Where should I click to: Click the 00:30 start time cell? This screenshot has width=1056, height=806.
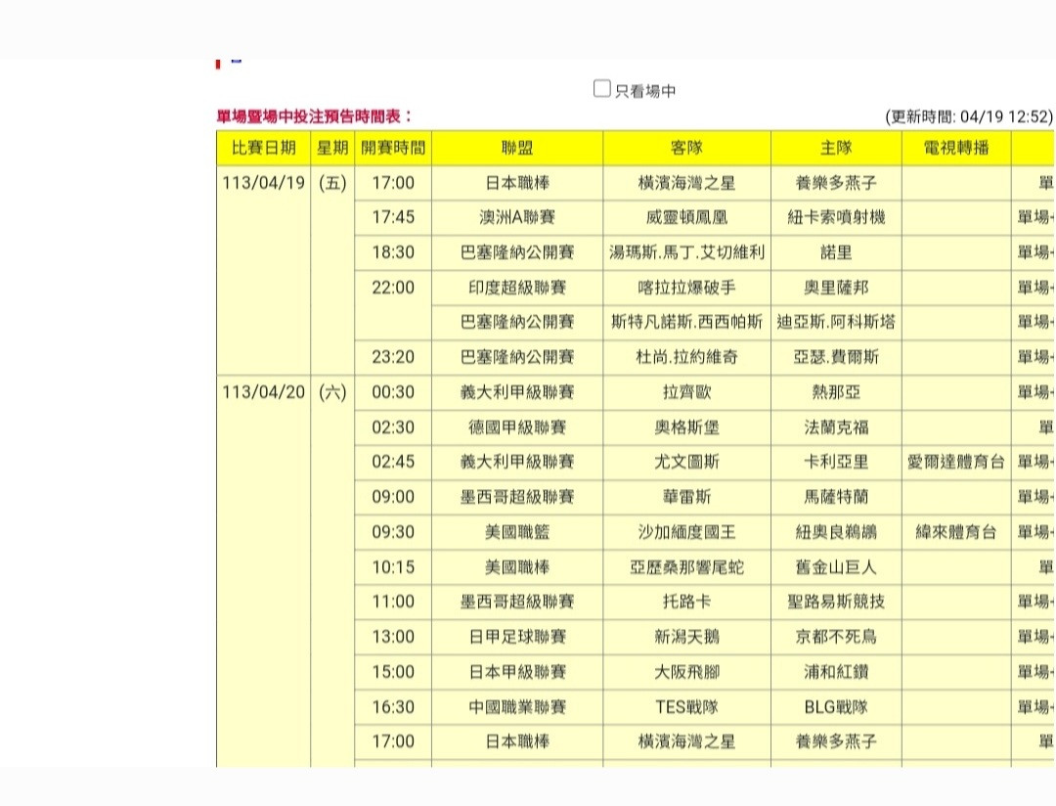click(x=393, y=392)
